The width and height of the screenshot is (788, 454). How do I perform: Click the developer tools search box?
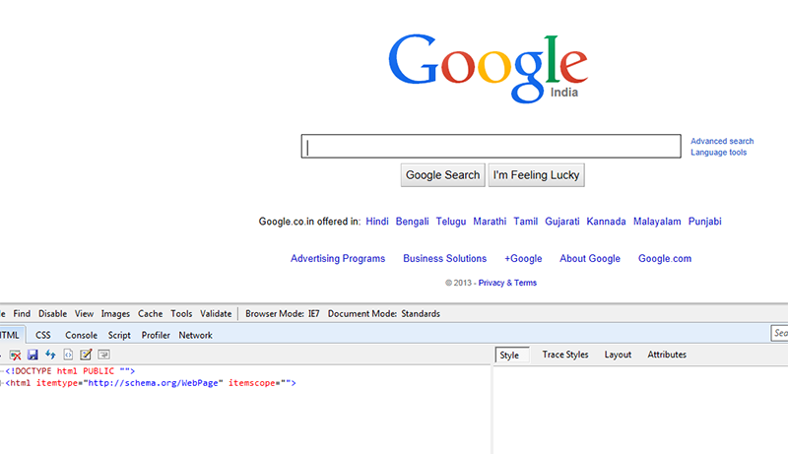(779, 333)
